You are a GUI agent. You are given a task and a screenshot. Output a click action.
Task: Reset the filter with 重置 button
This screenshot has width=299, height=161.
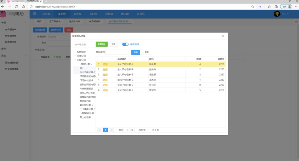point(147,52)
